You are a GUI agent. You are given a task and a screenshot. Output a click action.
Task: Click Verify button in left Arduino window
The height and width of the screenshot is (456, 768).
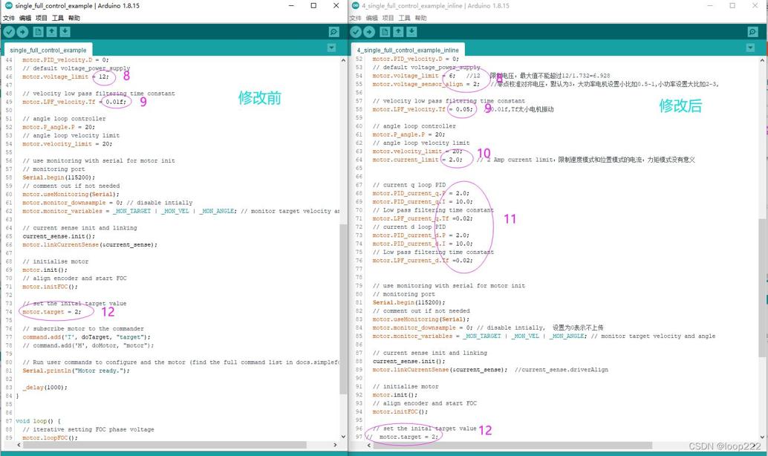point(9,32)
